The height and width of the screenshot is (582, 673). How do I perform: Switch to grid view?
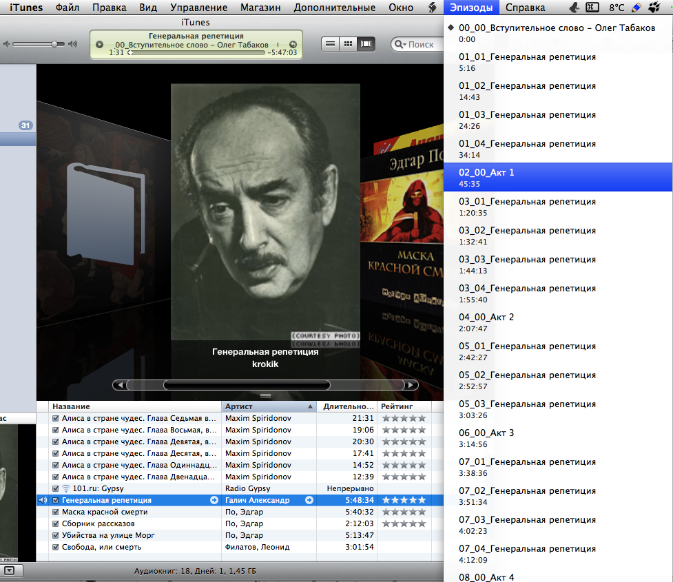(348, 44)
